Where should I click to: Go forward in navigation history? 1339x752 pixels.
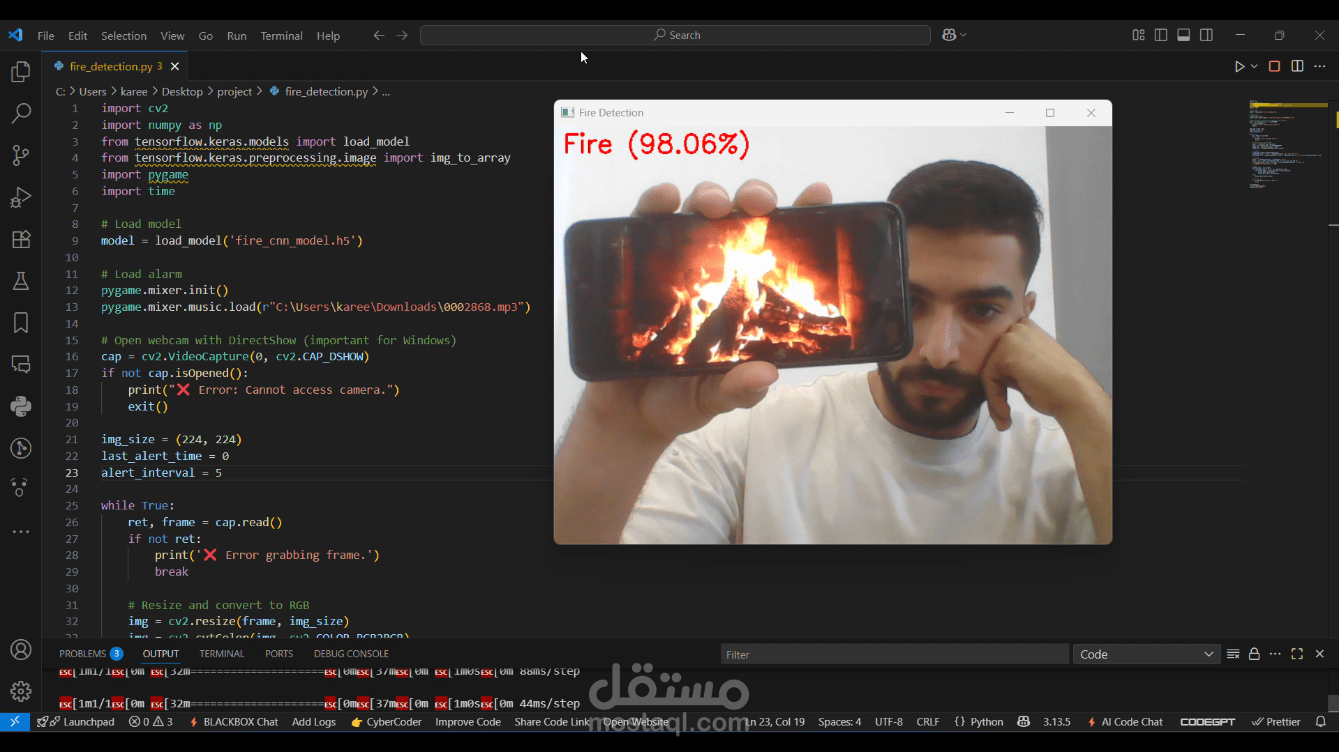(402, 36)
